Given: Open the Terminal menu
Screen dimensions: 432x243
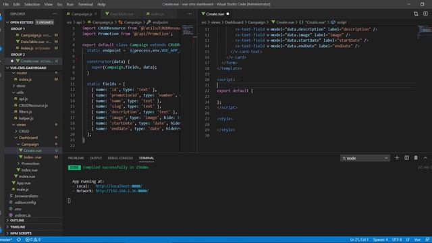Looking at the screenshot, I should [86, 4].
